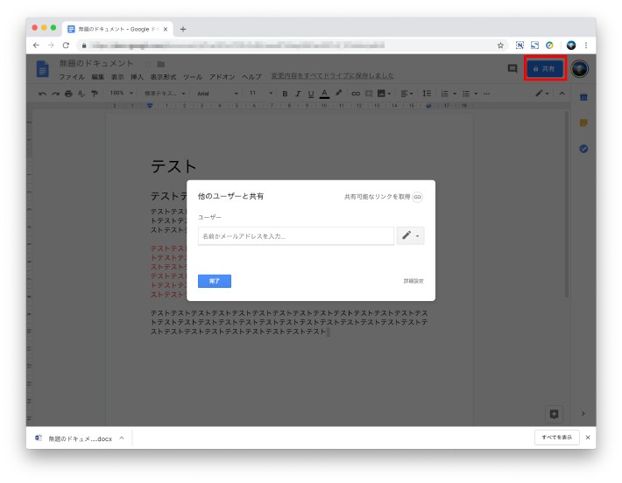Open the paragraph style dropdown
The height and width of the screenshot is (483, 622).
tap(165, 94)
